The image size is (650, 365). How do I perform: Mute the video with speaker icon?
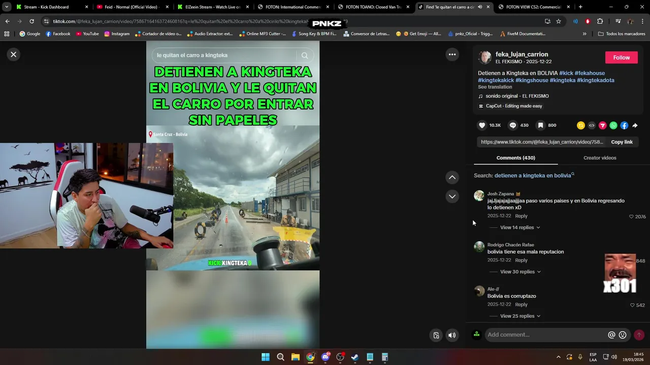pyautogui.click(x=452, y=335)
